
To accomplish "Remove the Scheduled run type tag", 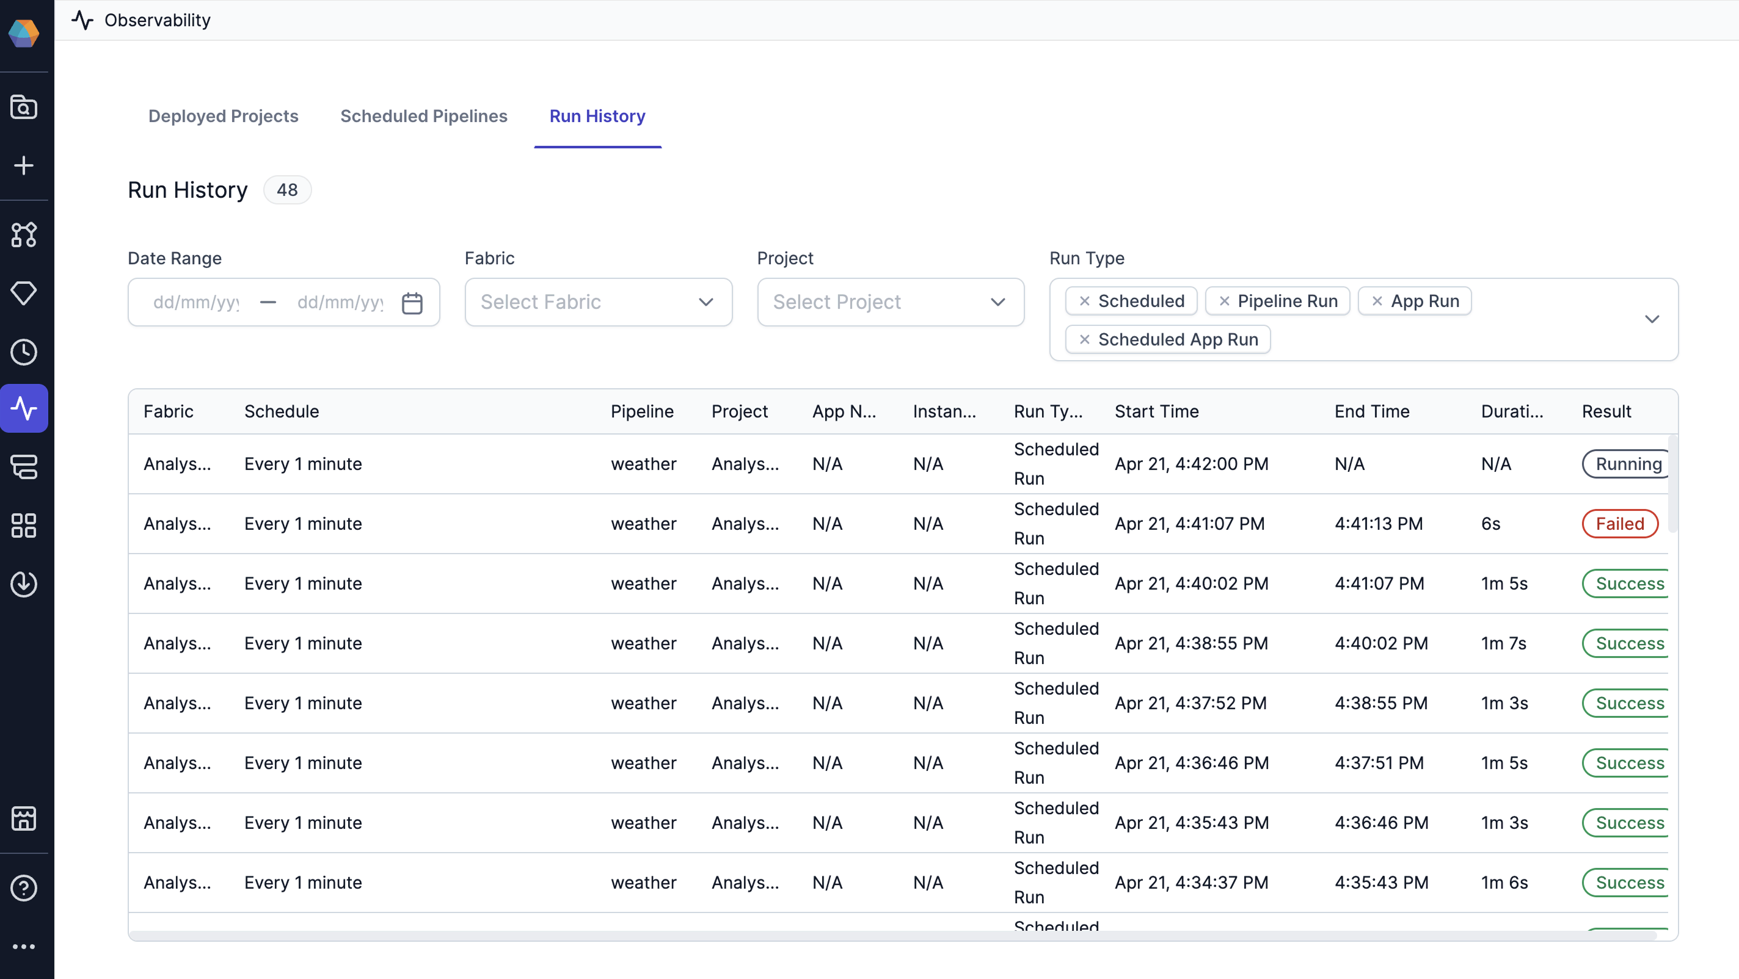I will click(1084, 301).
